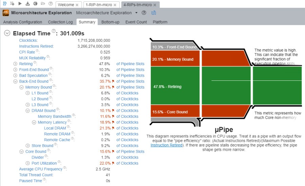Collapse the Elapsed Time section

click(x=7, y=33)
